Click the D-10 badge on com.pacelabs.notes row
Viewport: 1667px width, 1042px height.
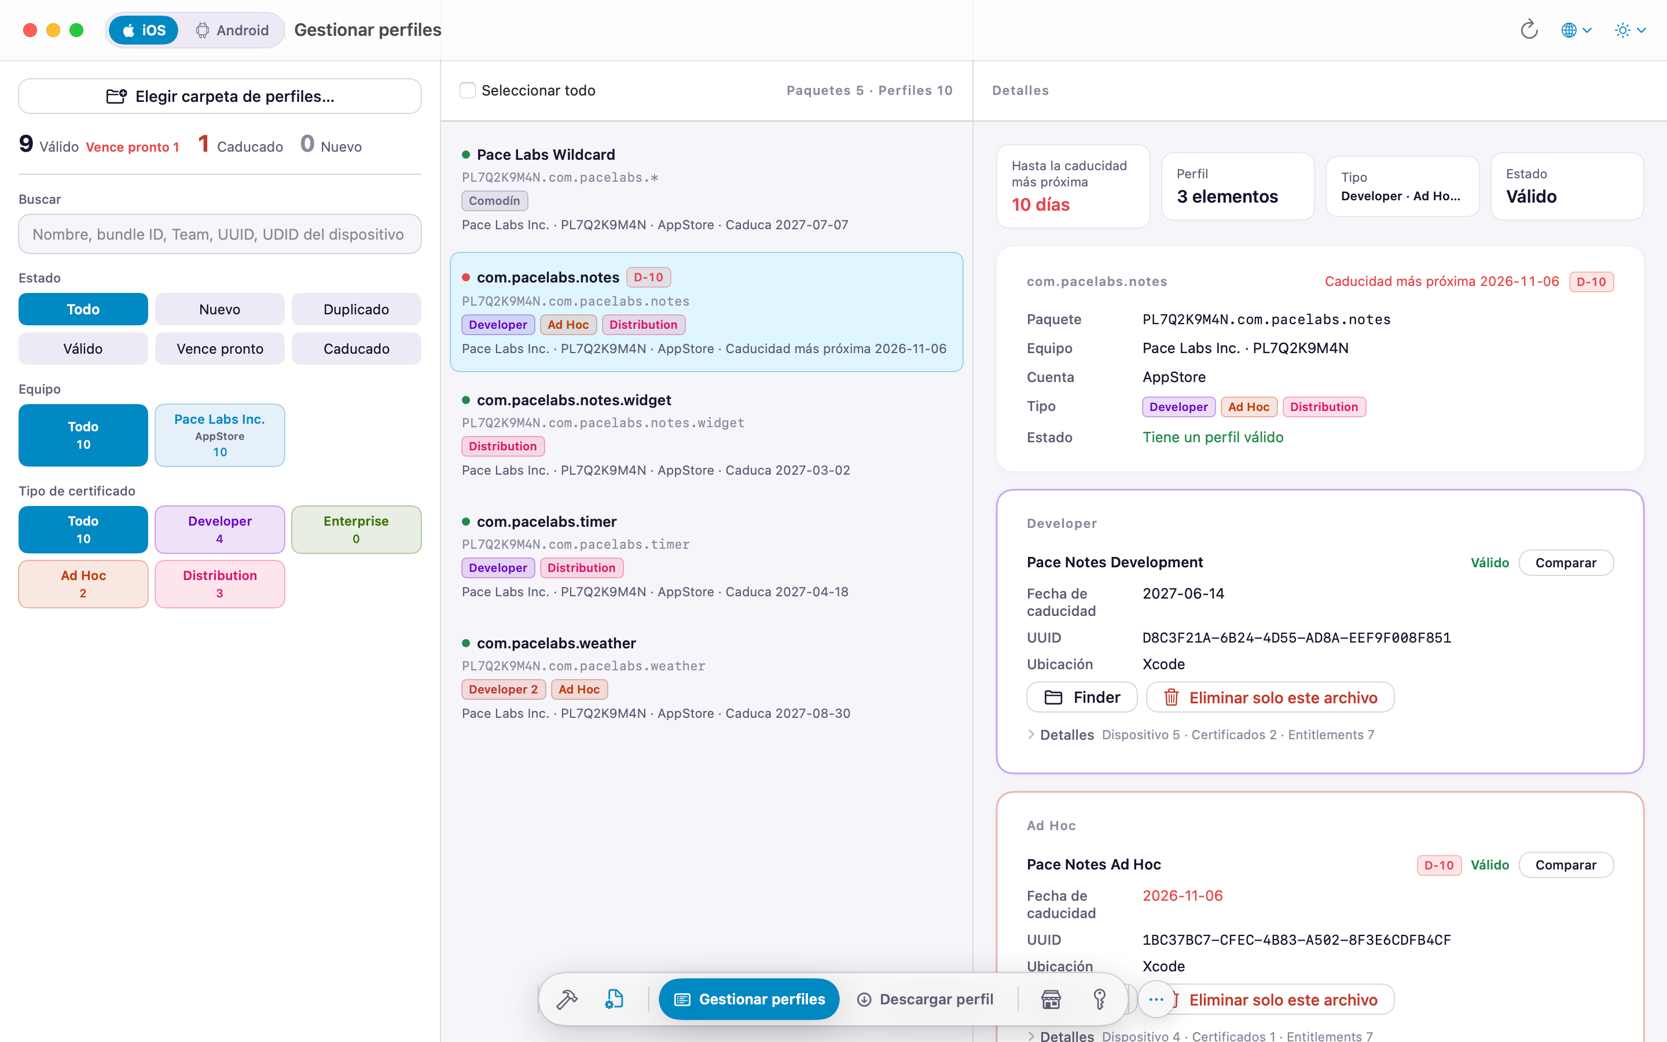coord(648,277)
